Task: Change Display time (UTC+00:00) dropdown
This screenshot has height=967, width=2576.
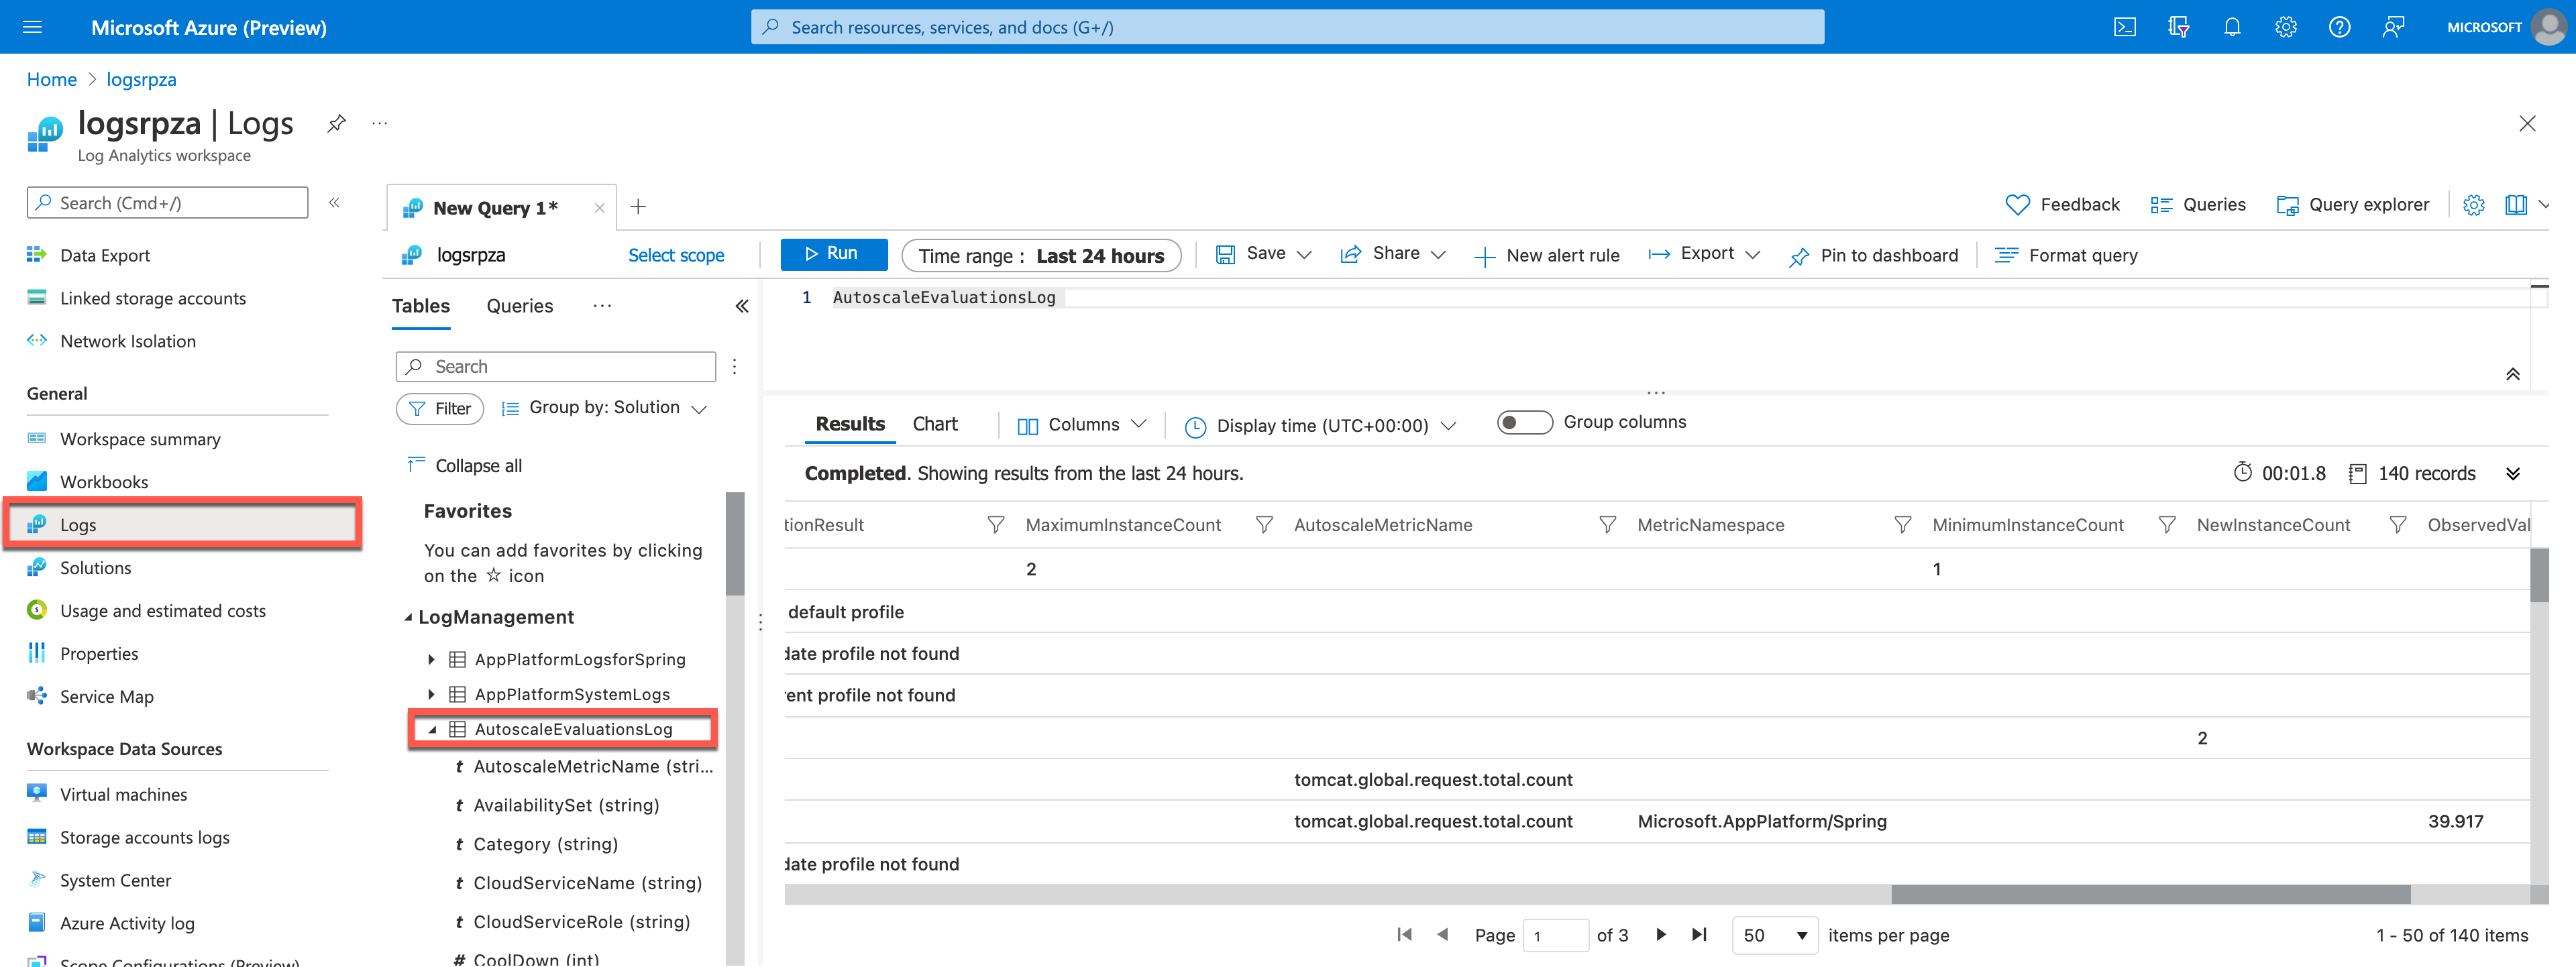Action: [1320, 426]
